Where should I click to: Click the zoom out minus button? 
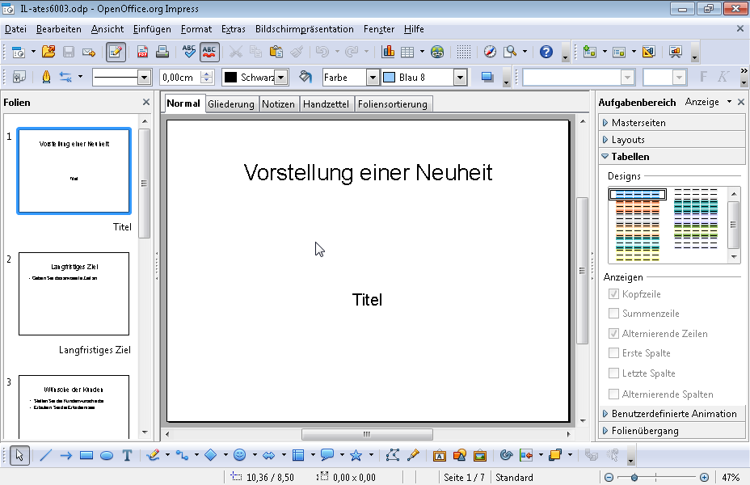click(x=609, y=478)
